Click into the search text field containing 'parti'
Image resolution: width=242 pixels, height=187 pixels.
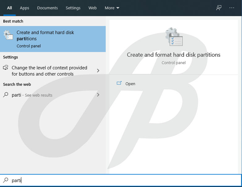pos(124,180)
